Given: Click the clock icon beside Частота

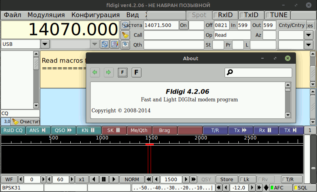Looking at the screenshot, I should point(125,25).
